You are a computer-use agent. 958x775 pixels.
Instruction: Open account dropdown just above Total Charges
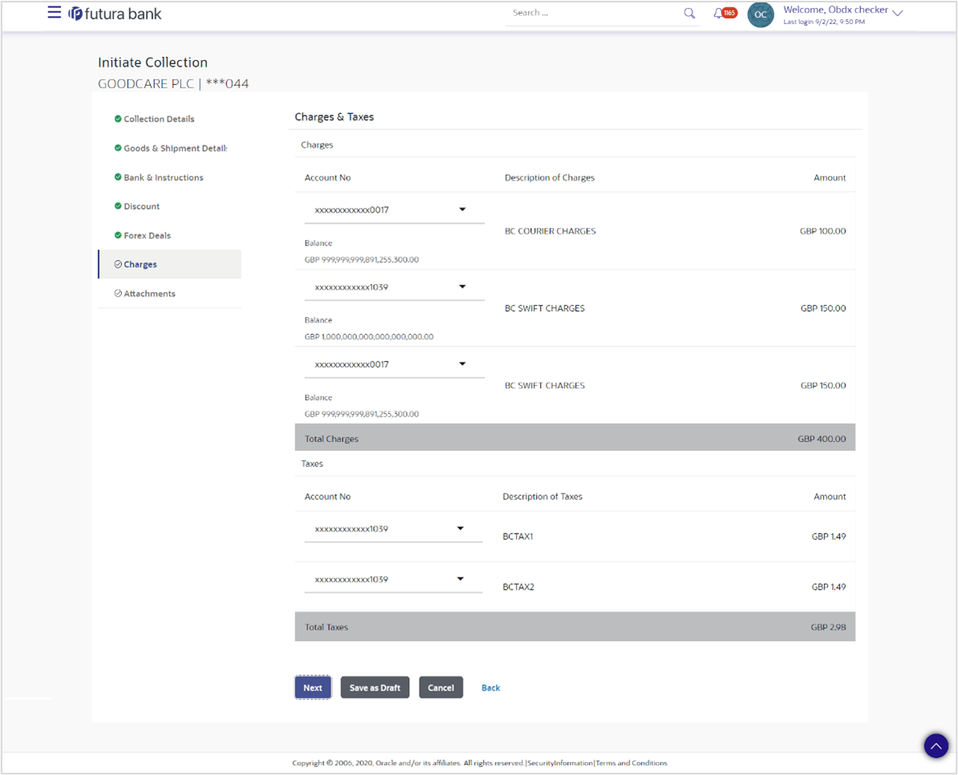[x=393, y=364]
